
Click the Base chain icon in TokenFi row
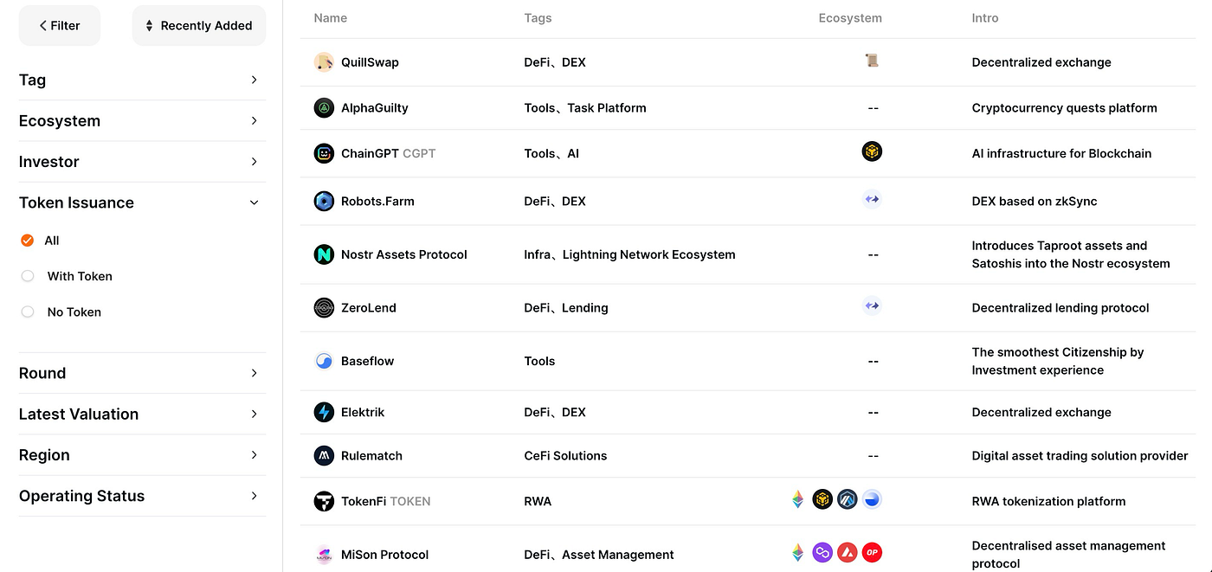[872, 499]
